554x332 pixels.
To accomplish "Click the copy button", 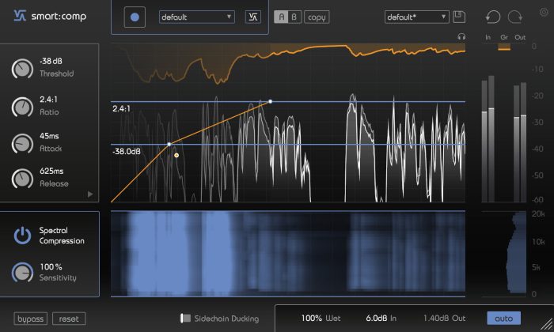I will [x=317, y=17].
